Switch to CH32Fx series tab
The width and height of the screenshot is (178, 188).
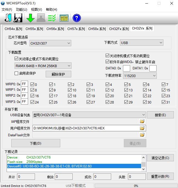pyautogui.click(x=119, y=29)
